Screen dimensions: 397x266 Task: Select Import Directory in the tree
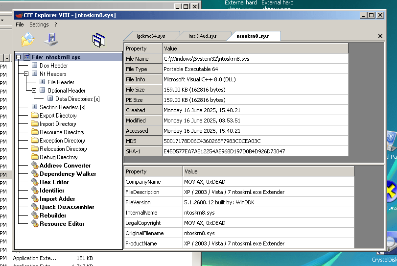pyautogui.click(x=58, y=124)
